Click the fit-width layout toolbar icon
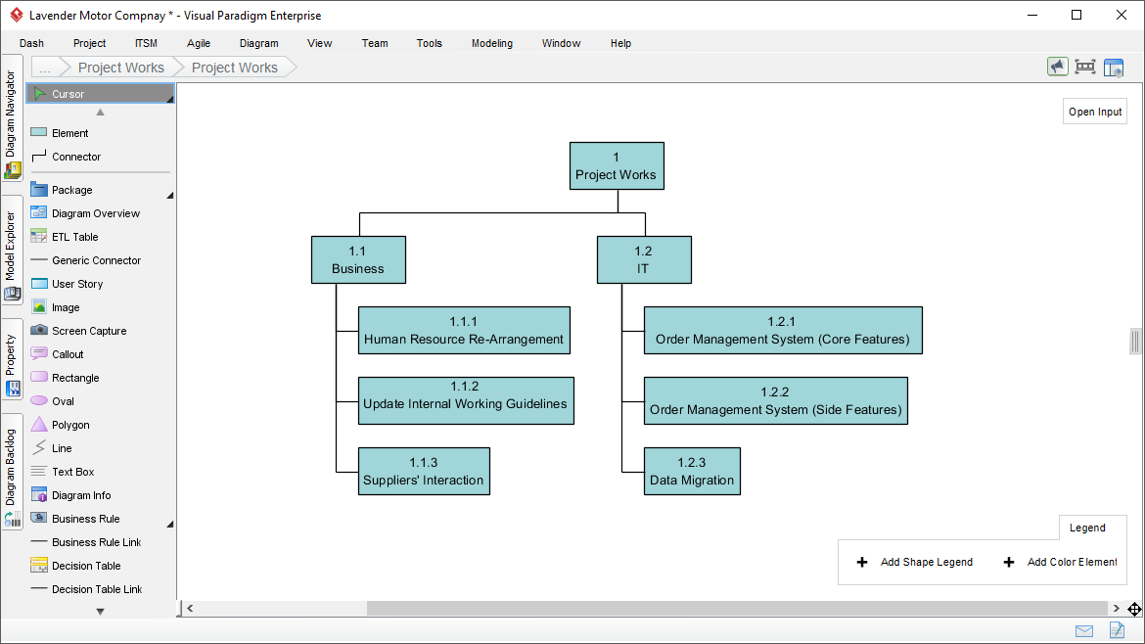 [x=1085, y=68]
